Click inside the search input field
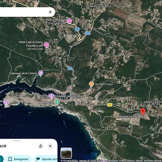 pyautogui.click(x=23, y=12)
